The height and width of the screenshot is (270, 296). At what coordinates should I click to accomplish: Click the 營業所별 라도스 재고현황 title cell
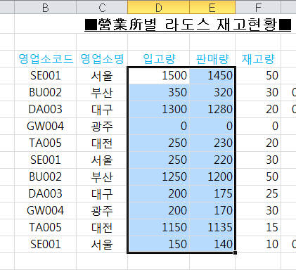pyautogui.click(x=188, y=25)
